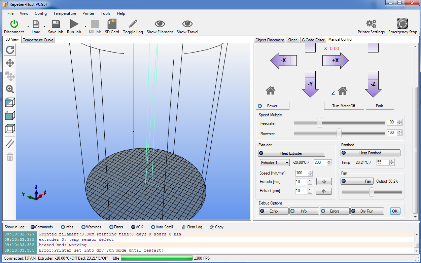Toggle Auto Scroll for the log

click(x=162, y=227)
